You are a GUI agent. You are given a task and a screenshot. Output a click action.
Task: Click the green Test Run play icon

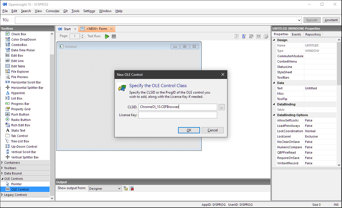click(x=107, y=36)
